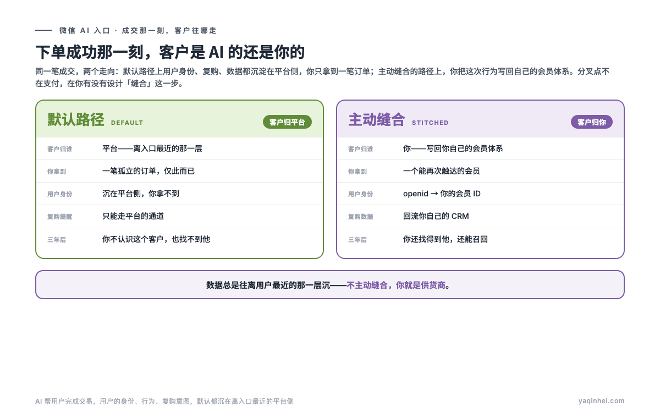This screenshot has width=660, height=418.
Task: Click 复购提醒 label in default card
Action: click(59, 217)
